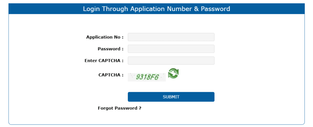Click the "Enter CAPTCHA :" label text
The width and height of the screenshot is (313, 127).
pyautogui.click(x=104, y=60)
